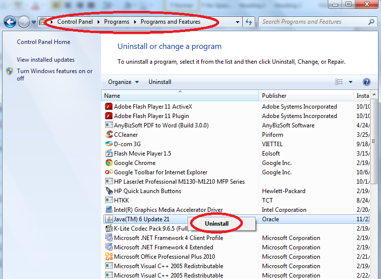Image resolution: width=381 pixels, height=279 pixels.
Task: Click the AnyBizSoft Software publisher cell
Action: tap(288, 125)
